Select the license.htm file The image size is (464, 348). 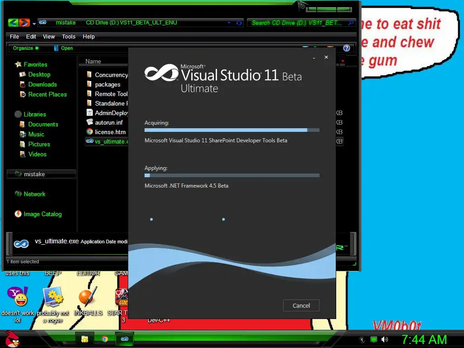(110, 132)
